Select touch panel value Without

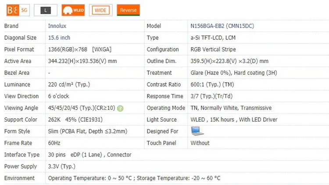200,143
